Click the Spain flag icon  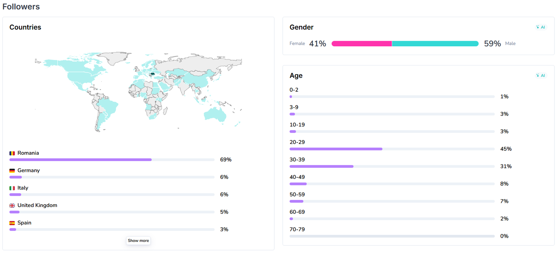point(12,223)
